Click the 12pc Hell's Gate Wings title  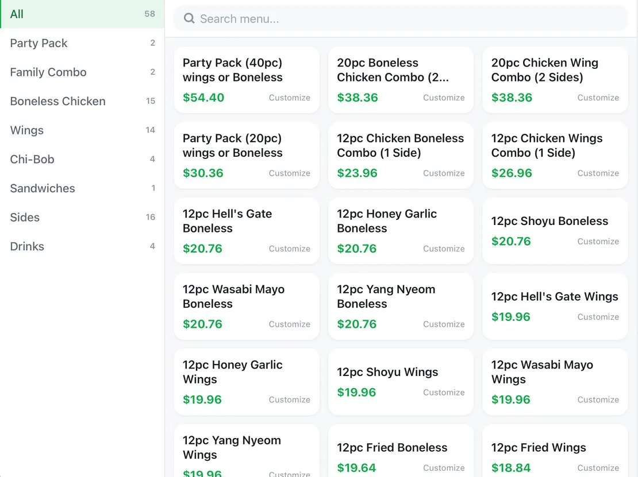tap(555, 297)
